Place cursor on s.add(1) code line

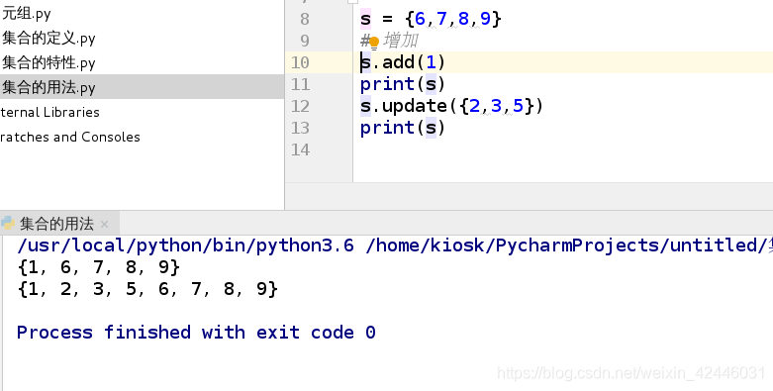point(403,62)
